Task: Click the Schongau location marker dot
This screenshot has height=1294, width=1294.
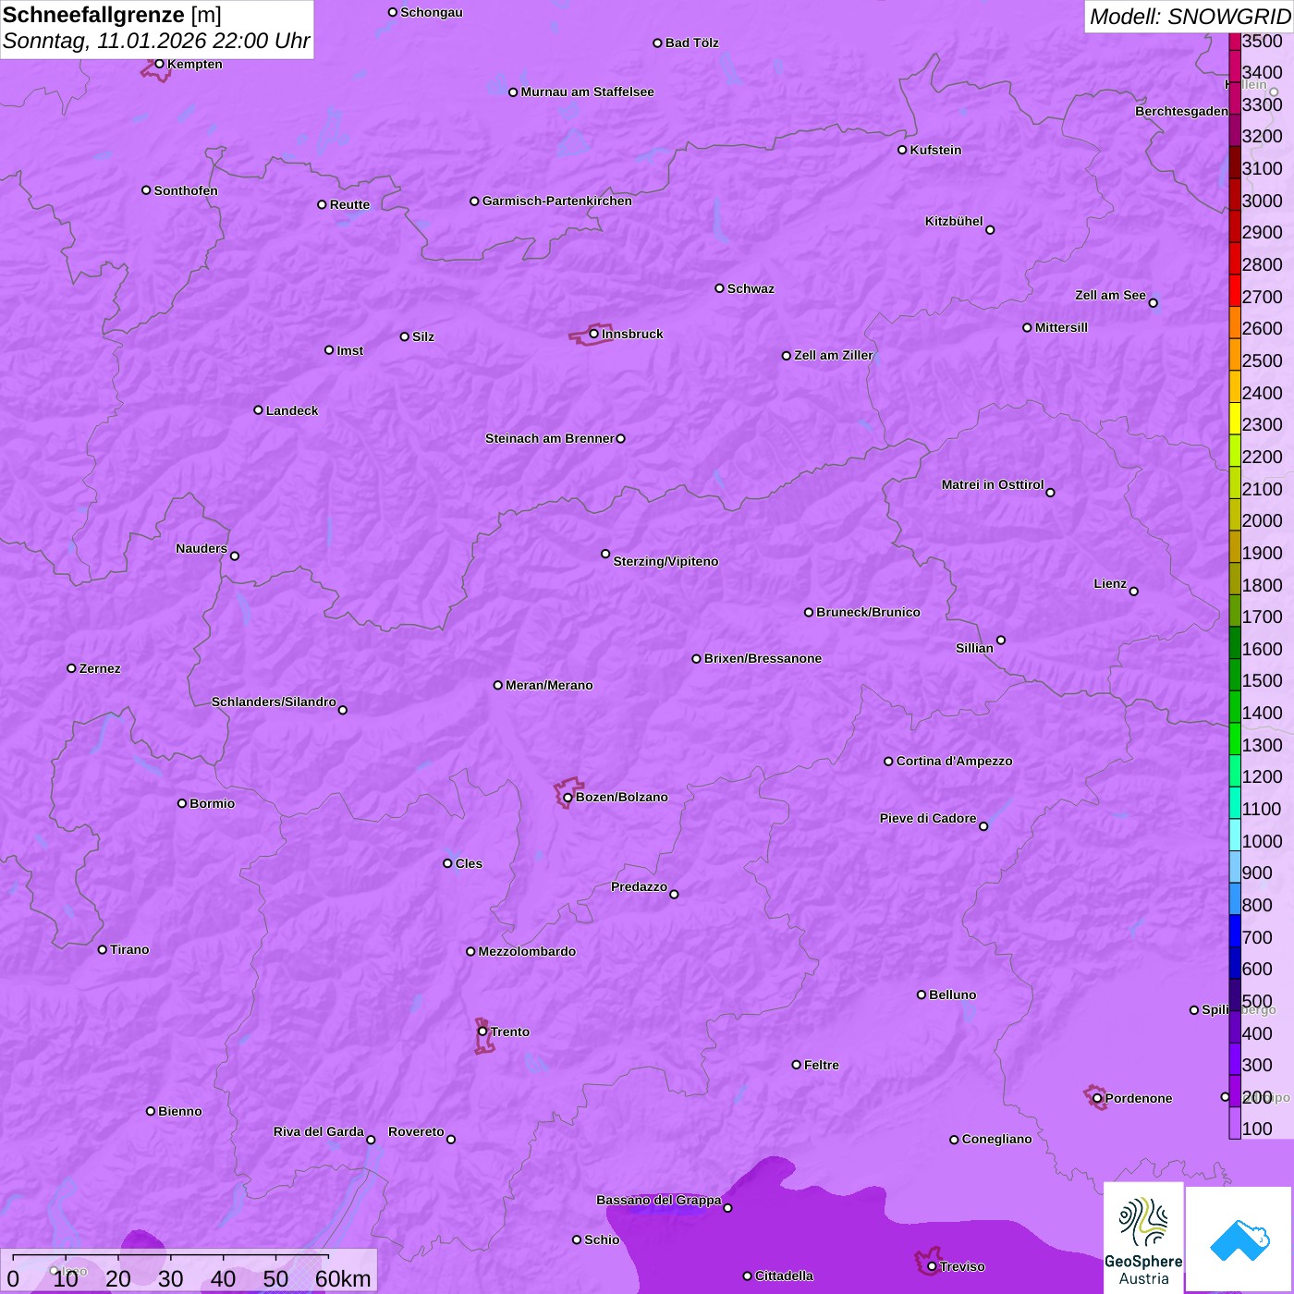Action: click(393, 12)
